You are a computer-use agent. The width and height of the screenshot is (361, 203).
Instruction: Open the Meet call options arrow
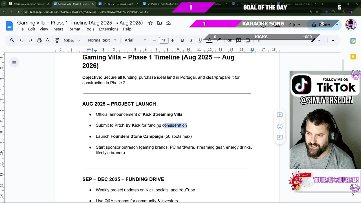299,25
